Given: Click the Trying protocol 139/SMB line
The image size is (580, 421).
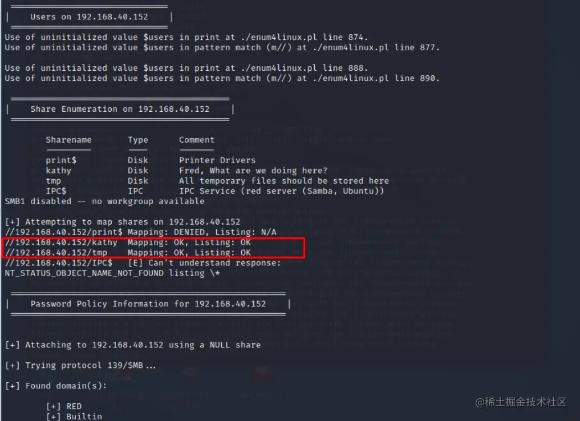Looking at the screenshot, I should [80, 366].
